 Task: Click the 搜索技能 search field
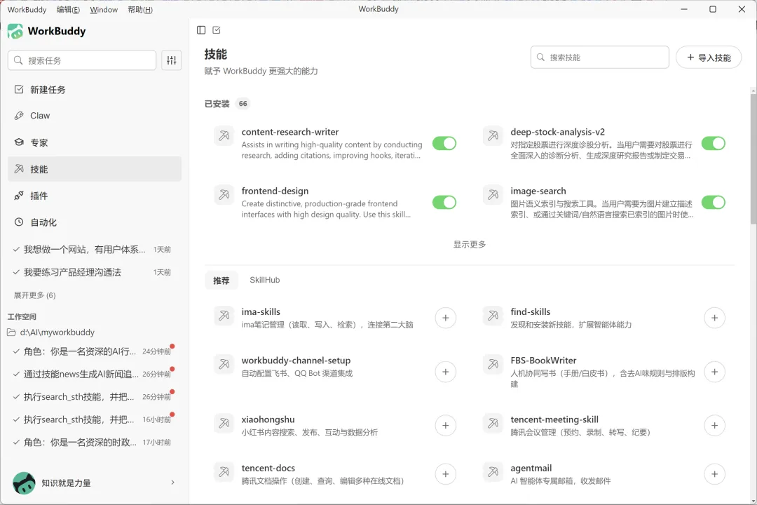click(x=599, y=58)
